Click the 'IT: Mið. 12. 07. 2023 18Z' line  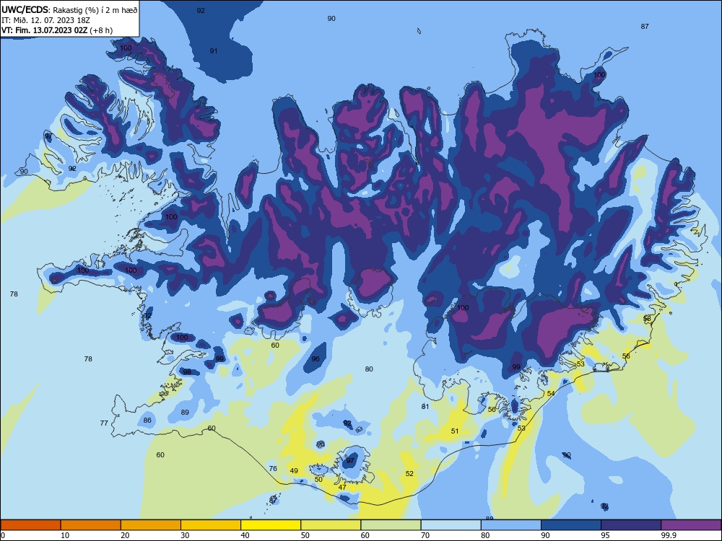click(45, 20)
